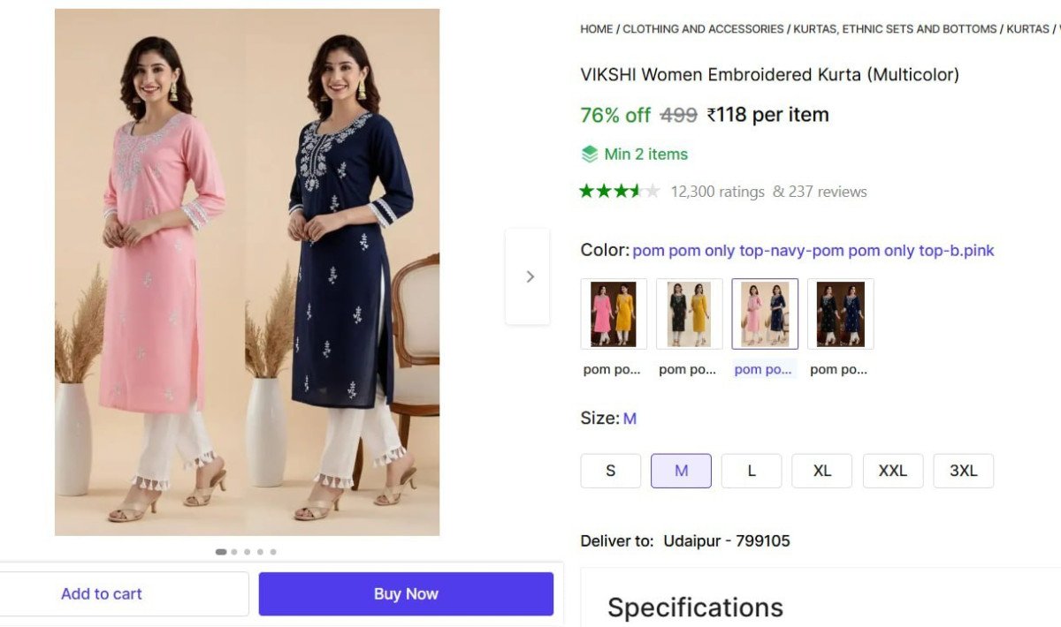Open Kurtas, Ethnic Sets and Bottoms breadcrumb
This screenshot has height=627, width=1061.
click(895, 29)
